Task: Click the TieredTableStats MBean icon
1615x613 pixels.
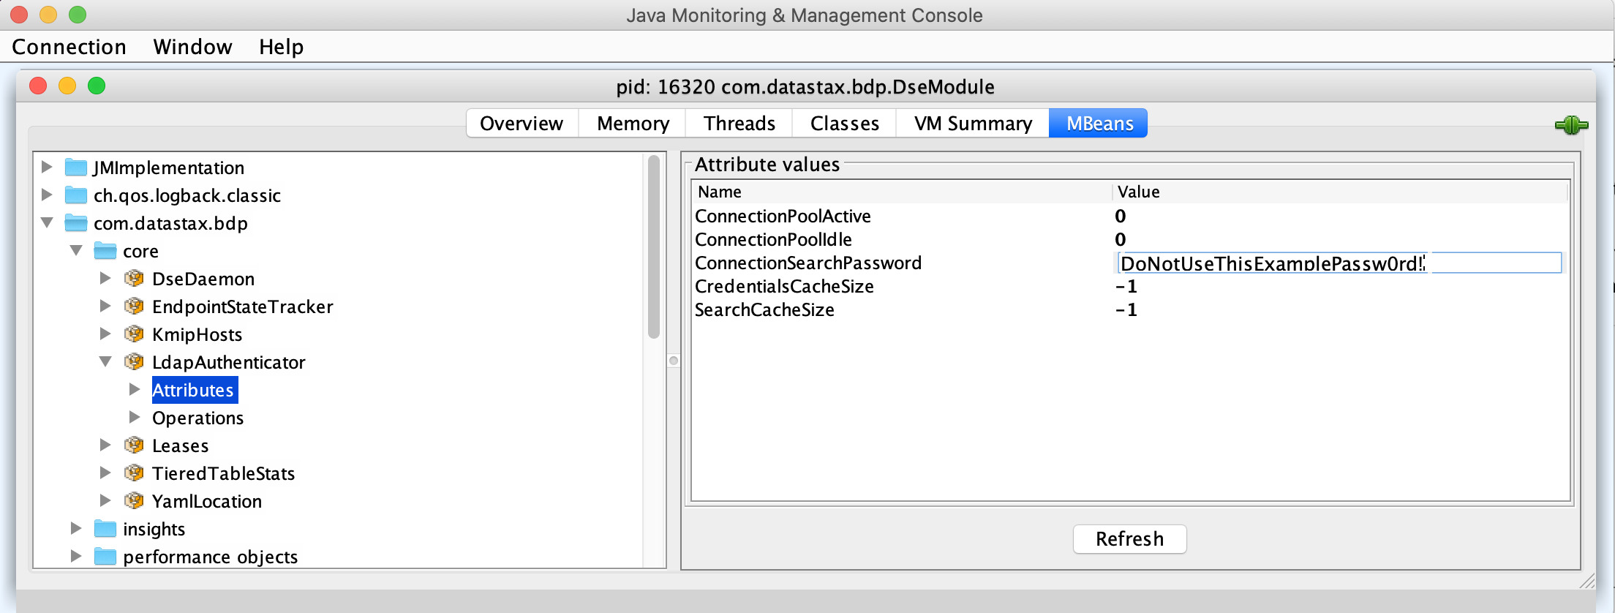Action: 134,473
